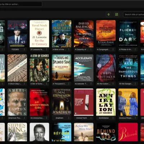
Task: Open the options menu for Animal Farm
Action: (x=91, y=118)
